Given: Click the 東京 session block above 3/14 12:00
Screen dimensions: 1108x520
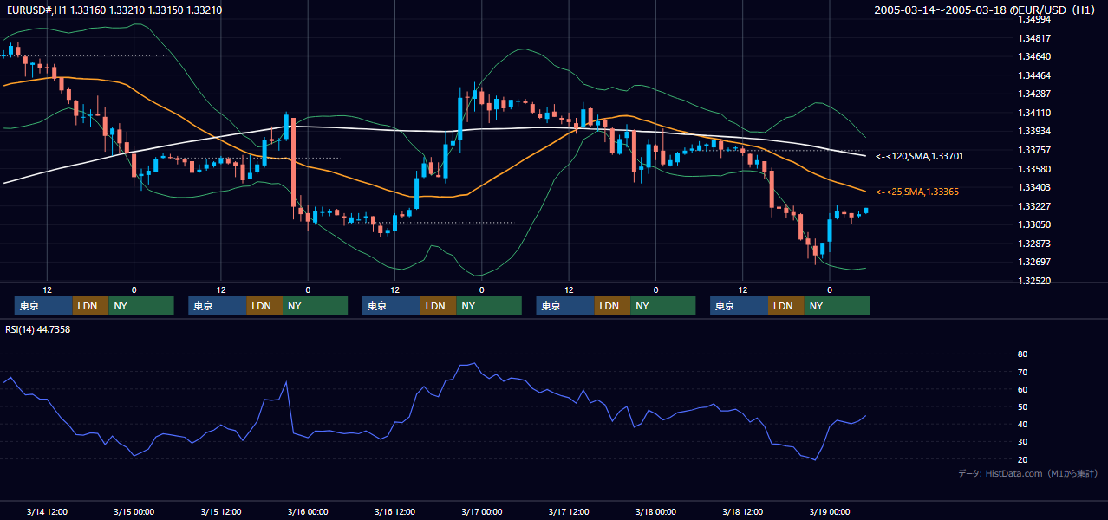Looking at the screenshot, I should click(43, 306).
